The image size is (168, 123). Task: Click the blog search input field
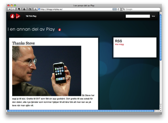click(138, 16)
